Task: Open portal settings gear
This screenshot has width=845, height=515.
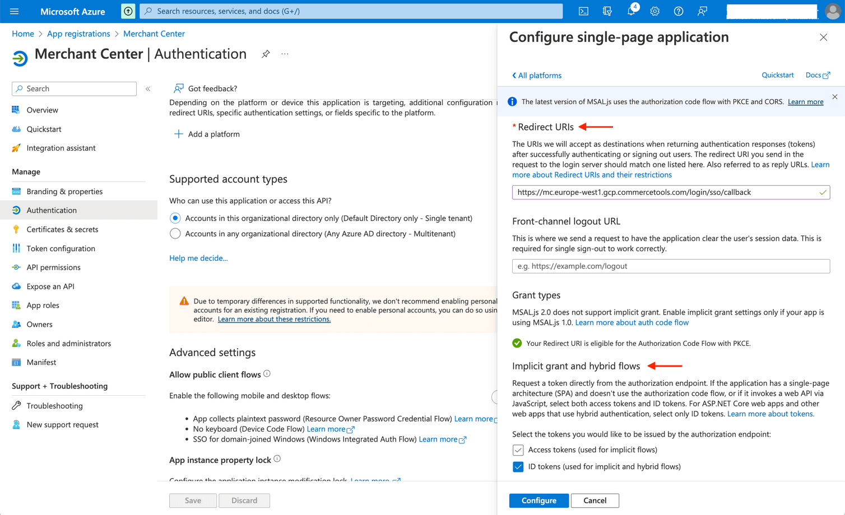Action: coord(654,11)
